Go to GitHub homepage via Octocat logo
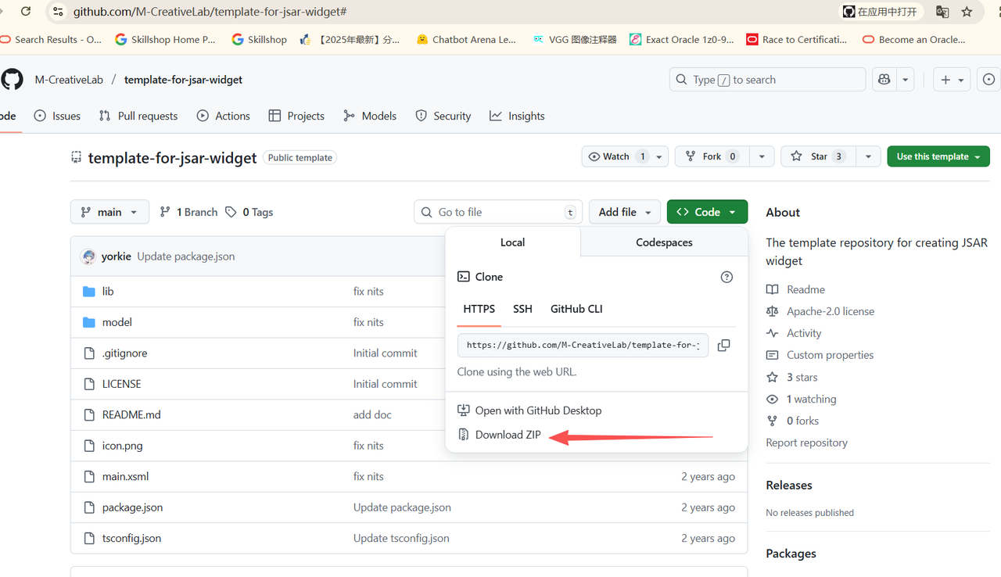1001x577 pixels. coord(12,79)
